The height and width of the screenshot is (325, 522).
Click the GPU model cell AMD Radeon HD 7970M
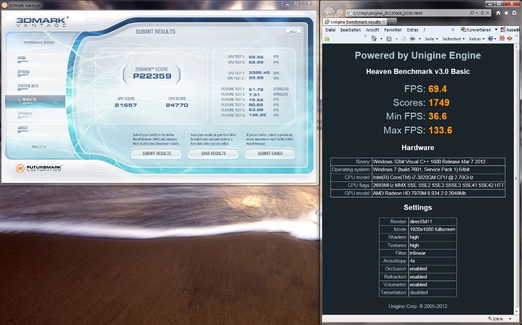click(x=438, y=193)
